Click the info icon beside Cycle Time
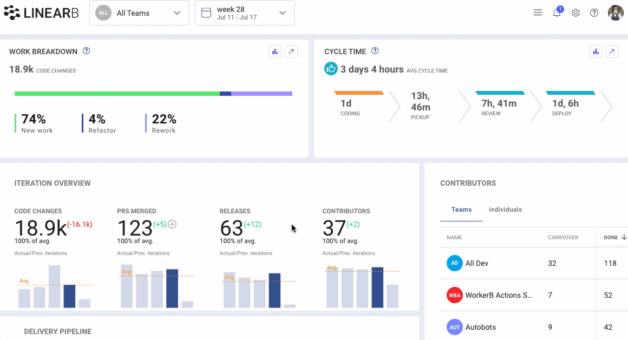Image resolution: width=628 pixels, height=340 pixels. (375, 51)
